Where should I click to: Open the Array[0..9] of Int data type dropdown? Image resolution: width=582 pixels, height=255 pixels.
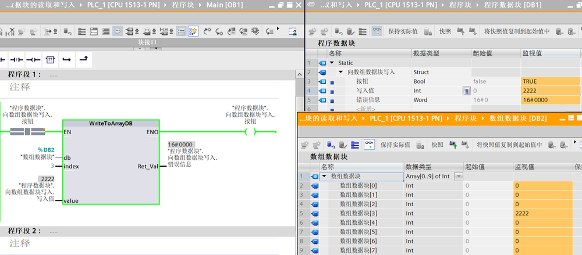(459, 176)
